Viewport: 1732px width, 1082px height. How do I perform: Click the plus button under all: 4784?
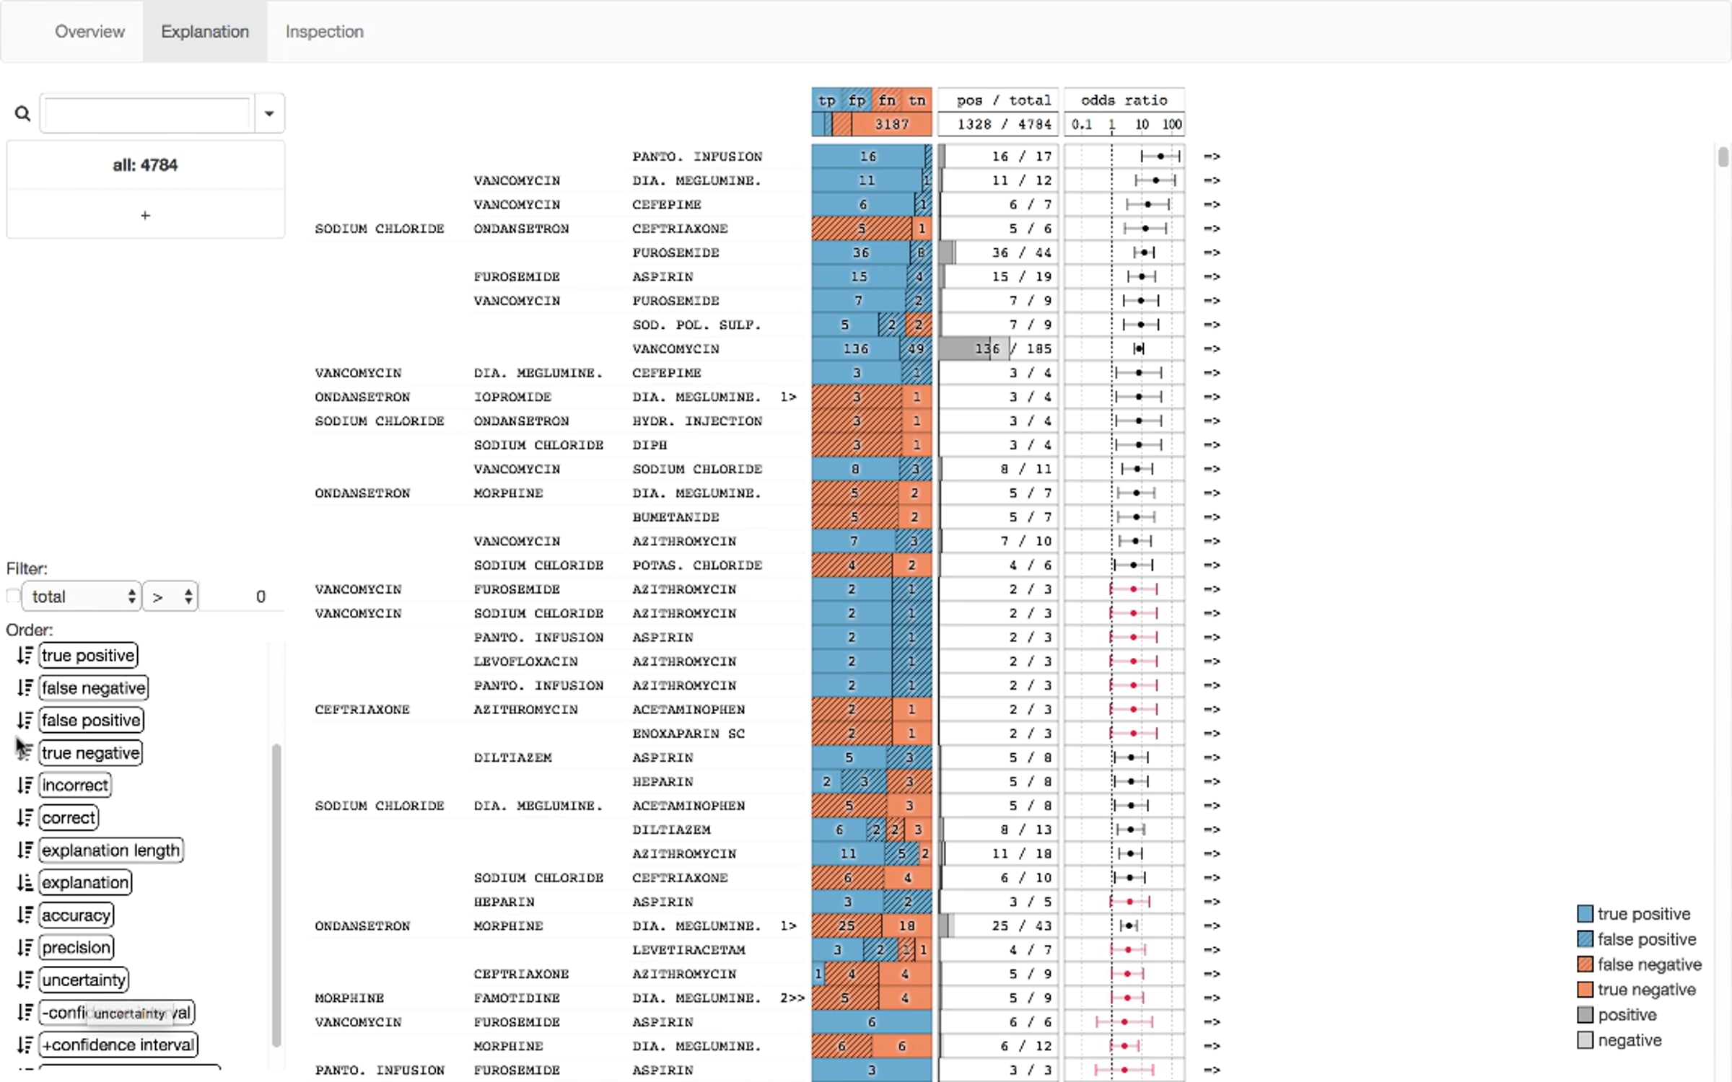pos(145,215)
